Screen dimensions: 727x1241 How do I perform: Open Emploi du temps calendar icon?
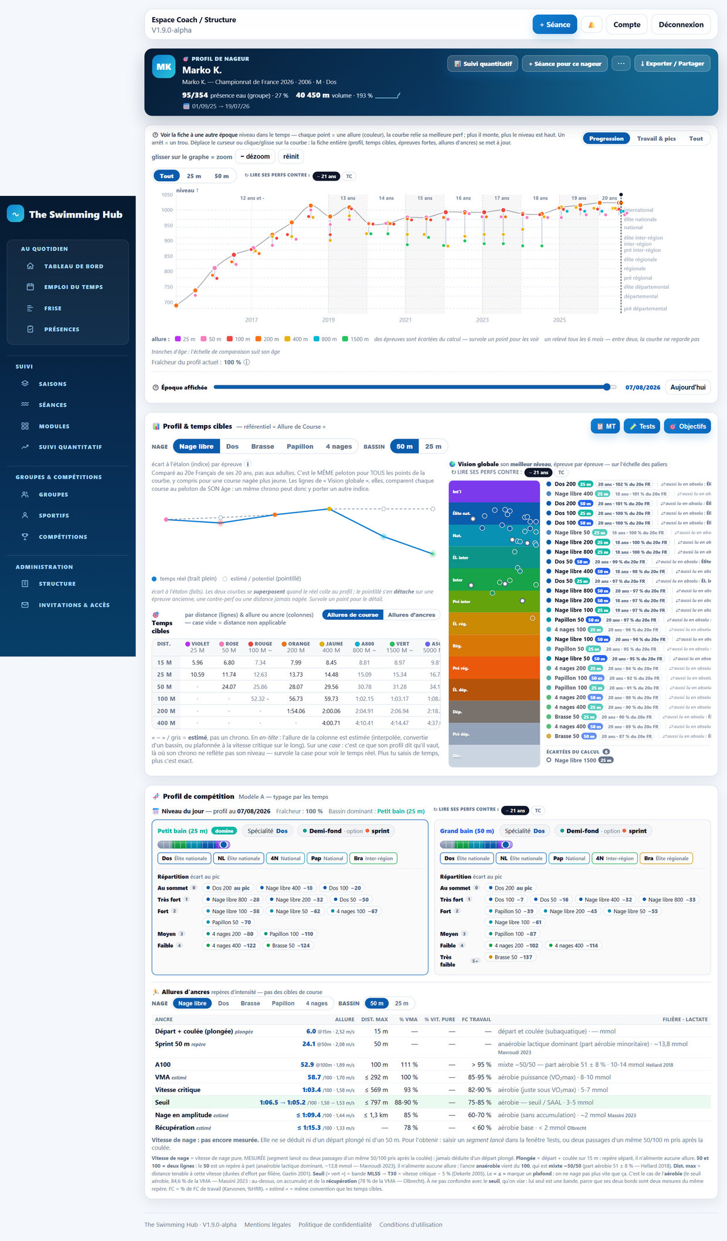(x=30, y=287)
